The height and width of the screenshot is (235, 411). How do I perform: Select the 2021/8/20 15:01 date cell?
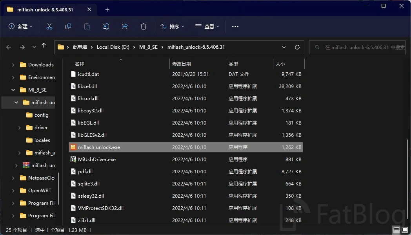click(x=190, y=74)
